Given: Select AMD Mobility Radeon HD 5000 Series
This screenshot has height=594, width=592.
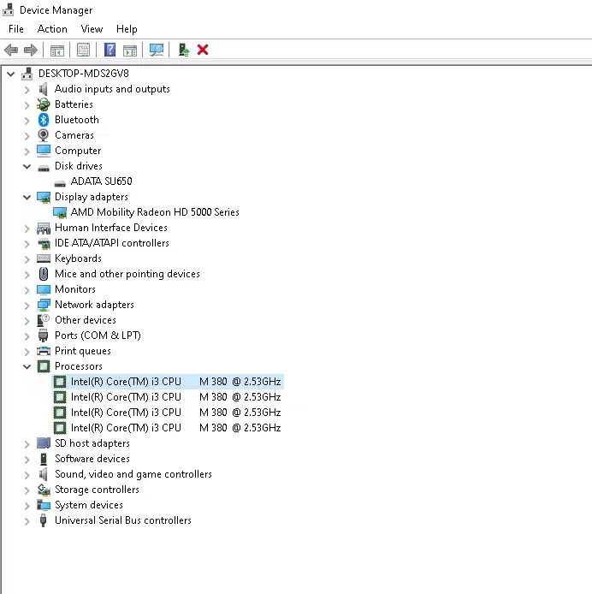Looking at the screenshot, I should coord(155,212).
